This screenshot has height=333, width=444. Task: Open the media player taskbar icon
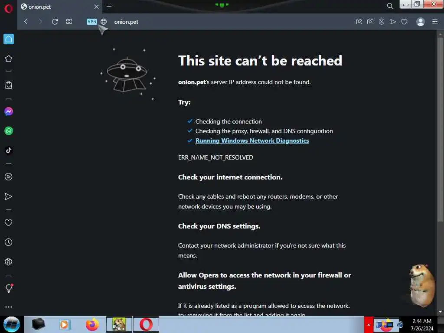[x=64, y=324]
